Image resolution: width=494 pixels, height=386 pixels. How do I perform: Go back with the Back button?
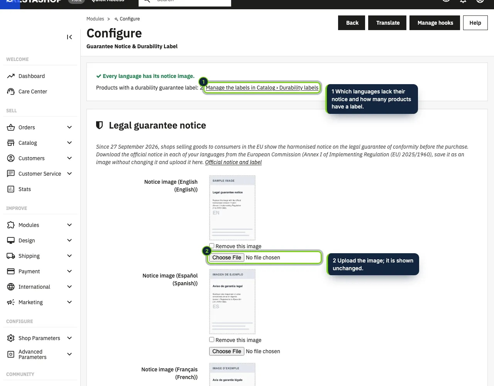click(352, 23)
